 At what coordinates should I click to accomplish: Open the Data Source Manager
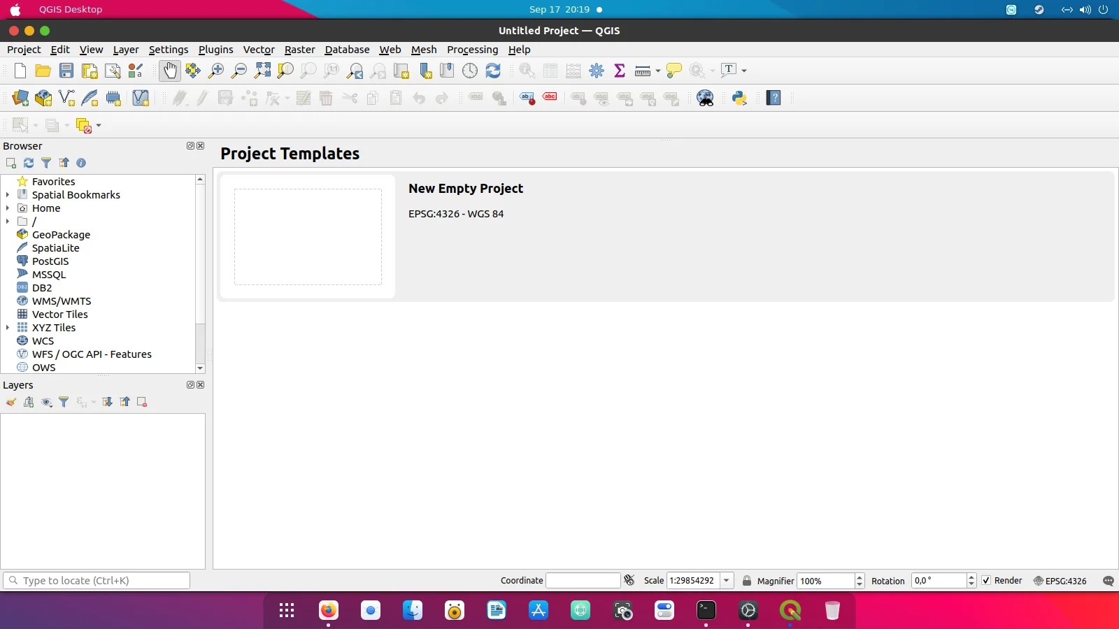click(20, 98)
